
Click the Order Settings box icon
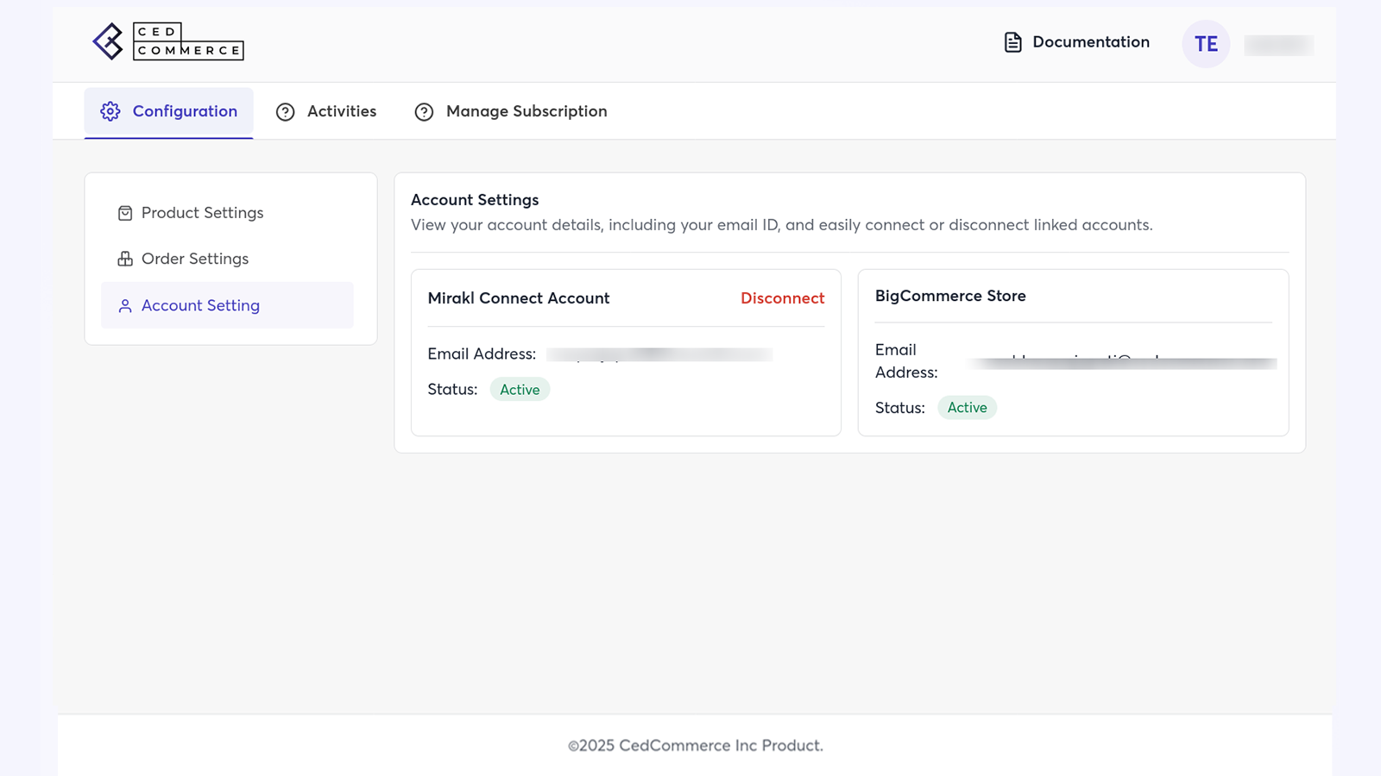click(x=125, y=259)
